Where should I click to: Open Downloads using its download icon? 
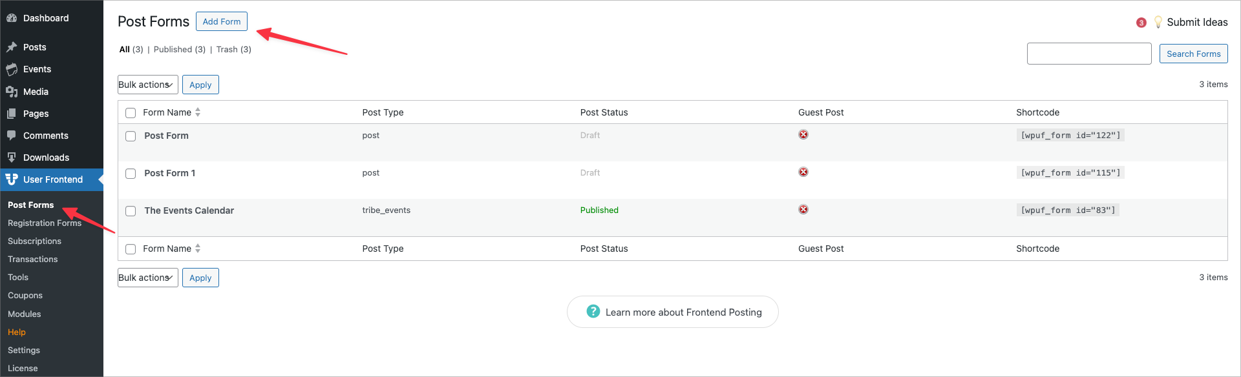coord(12,157)
